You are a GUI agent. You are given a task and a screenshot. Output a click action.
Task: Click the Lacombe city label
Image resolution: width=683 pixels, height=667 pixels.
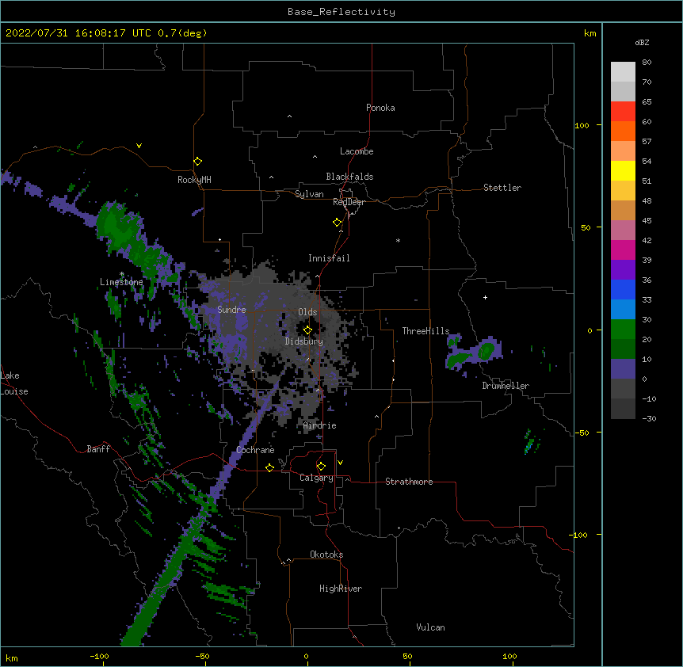357,151
